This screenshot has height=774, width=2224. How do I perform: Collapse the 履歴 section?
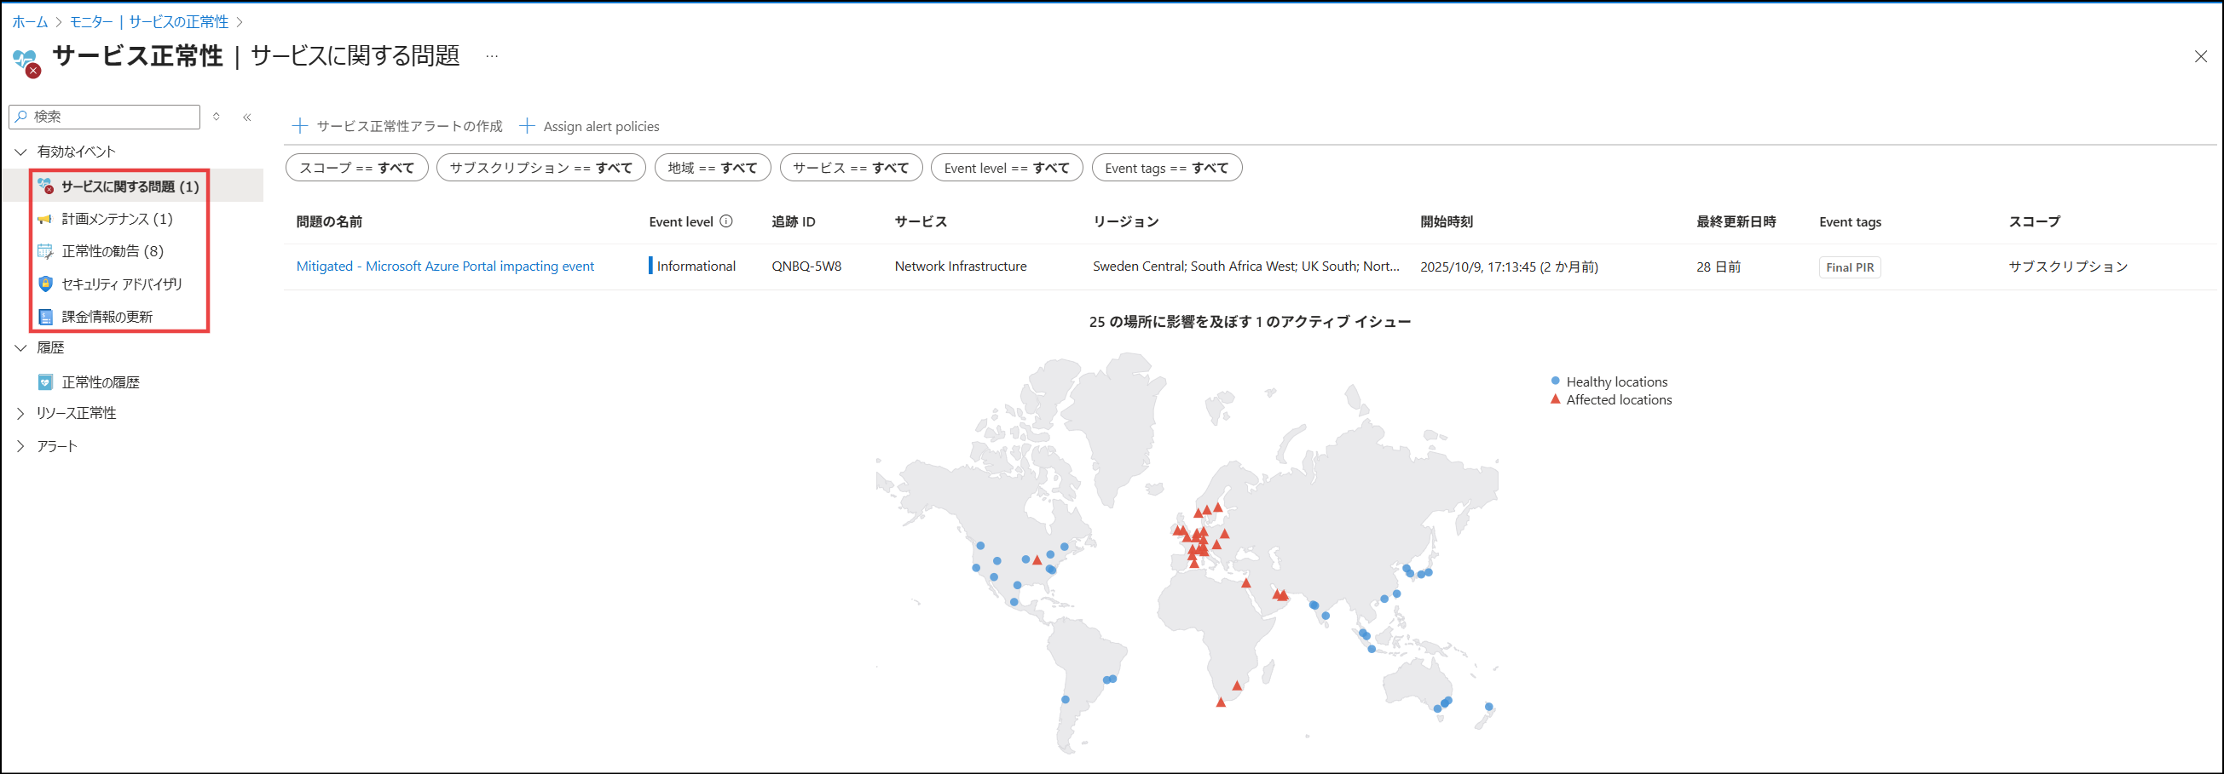(x=20, y=348)
